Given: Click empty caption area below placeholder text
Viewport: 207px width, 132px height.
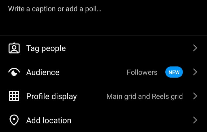Looking at the screenshot, I should 103,25.
